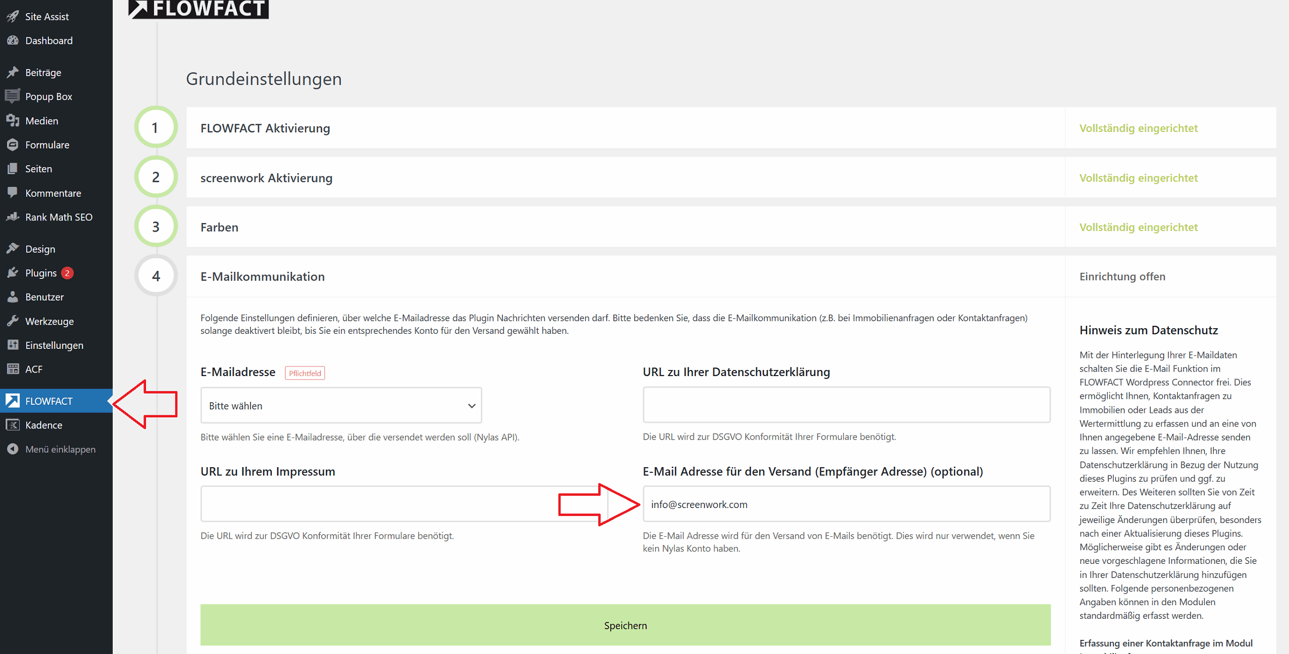
Task: Click the step 2 number circle
Action: point(156,177)
